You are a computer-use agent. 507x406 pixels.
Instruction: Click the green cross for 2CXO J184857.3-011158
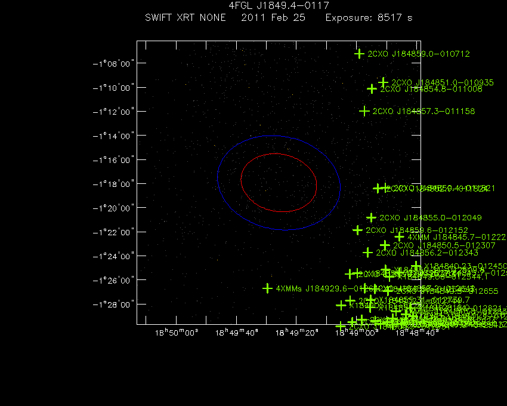click(364, 111)
